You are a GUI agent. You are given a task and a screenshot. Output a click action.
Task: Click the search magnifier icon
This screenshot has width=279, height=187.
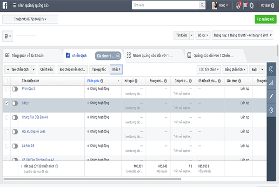[202, 5]
